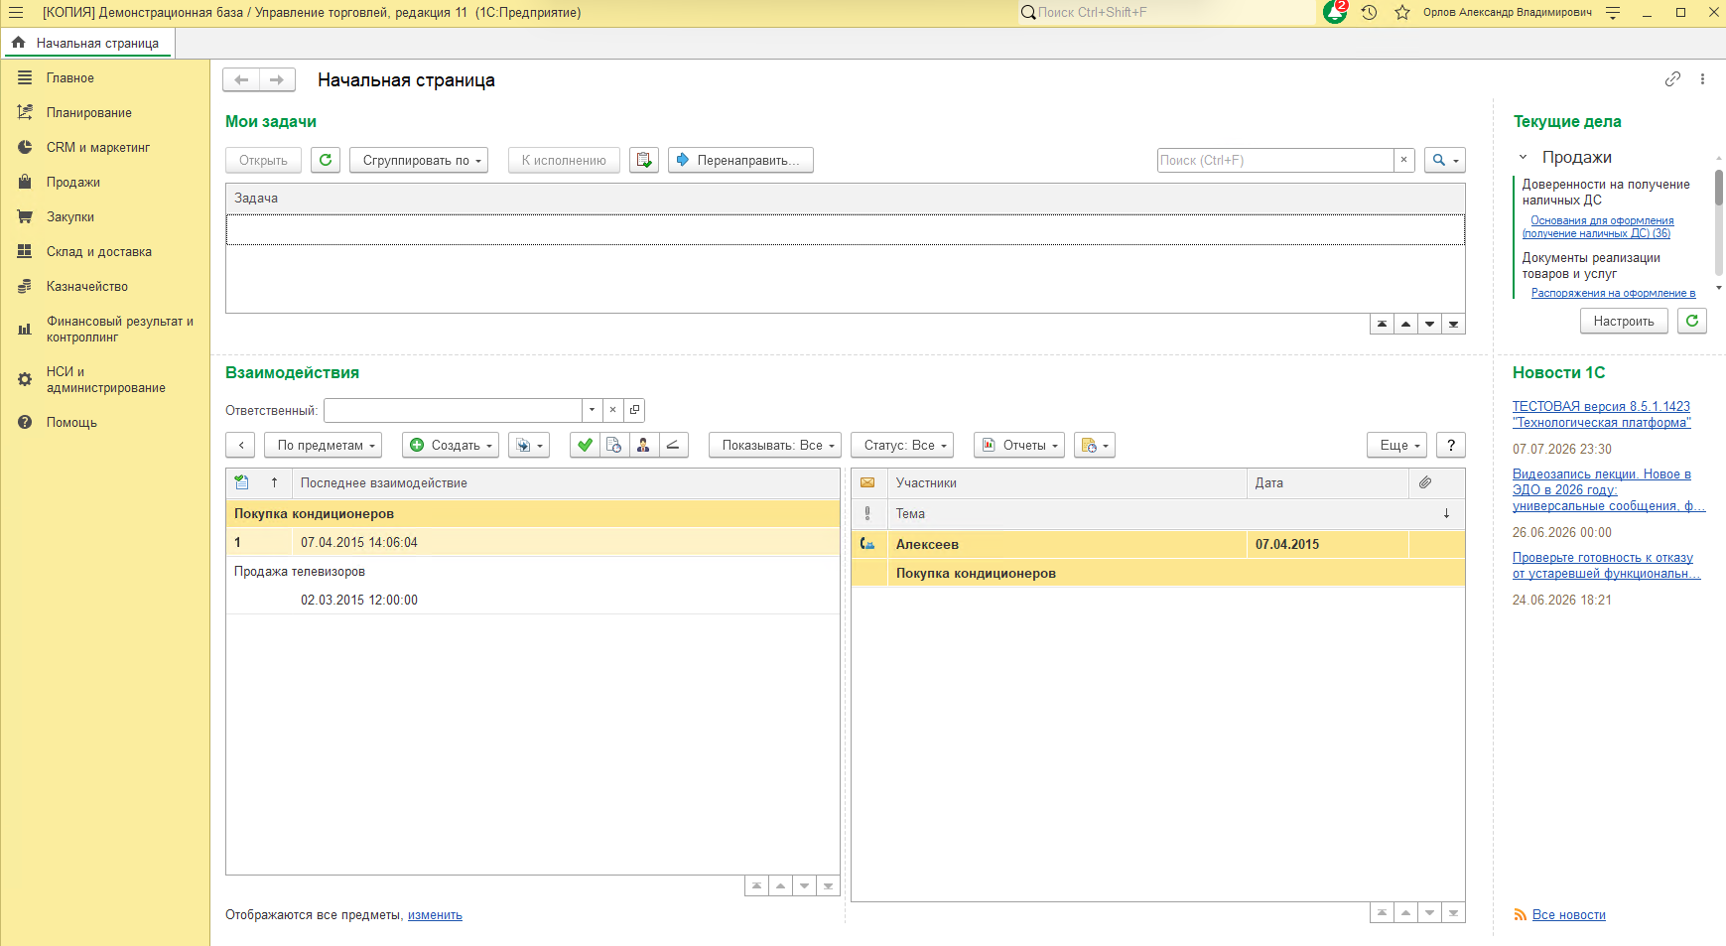Open the Отчеты dropdown
Image resolution: width=1726 pixels, height=946 pixels.
pos(1019,445)
